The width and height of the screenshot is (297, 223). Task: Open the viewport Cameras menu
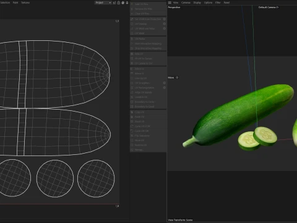point(186,2)
